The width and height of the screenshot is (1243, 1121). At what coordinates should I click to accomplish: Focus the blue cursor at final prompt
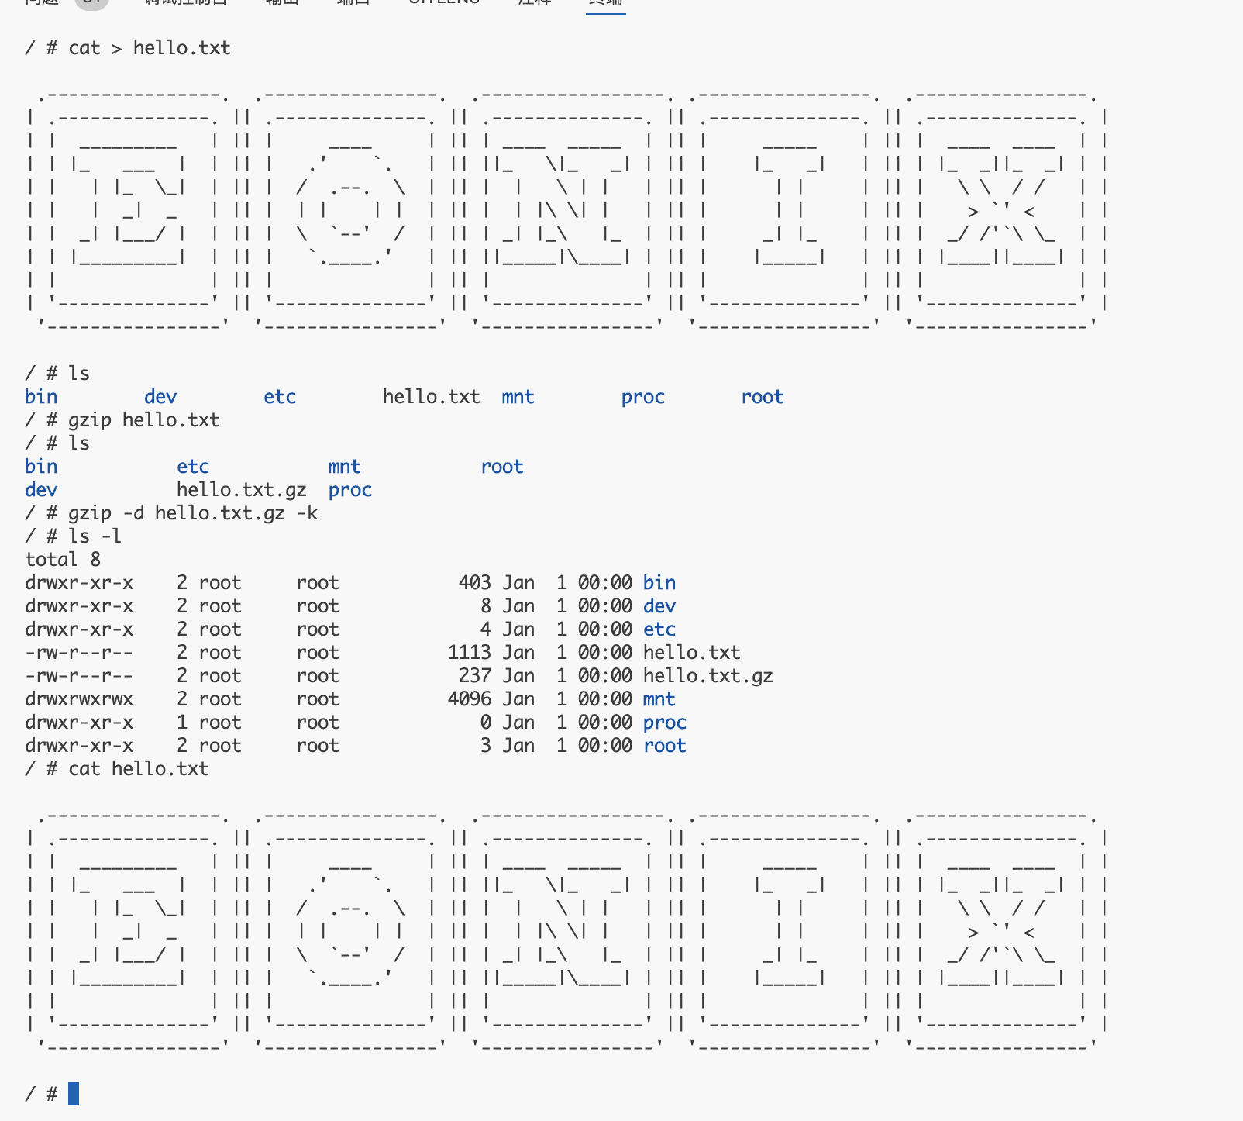tap(74, 1094)
